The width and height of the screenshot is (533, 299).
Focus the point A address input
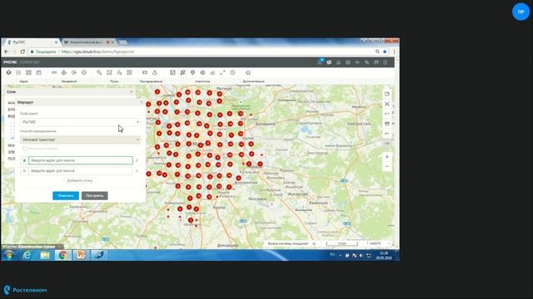point(81,160)
